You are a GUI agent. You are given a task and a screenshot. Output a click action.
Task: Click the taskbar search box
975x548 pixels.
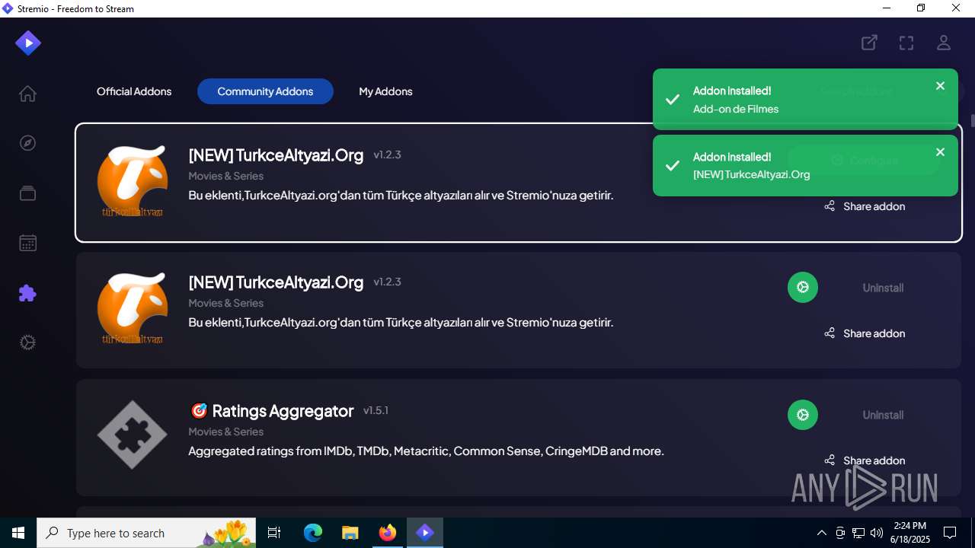(146, 533)
